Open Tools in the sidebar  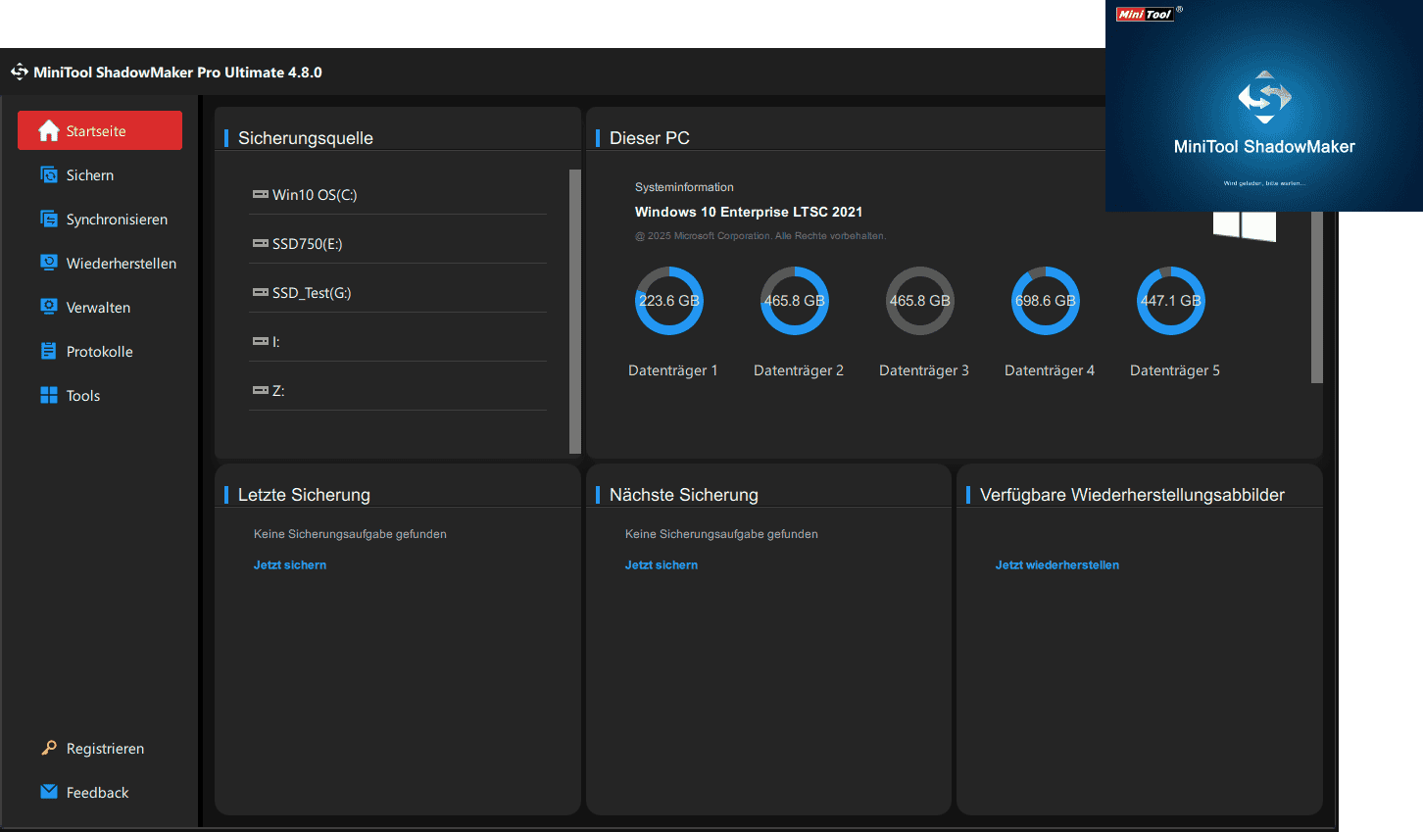[100, 395]
